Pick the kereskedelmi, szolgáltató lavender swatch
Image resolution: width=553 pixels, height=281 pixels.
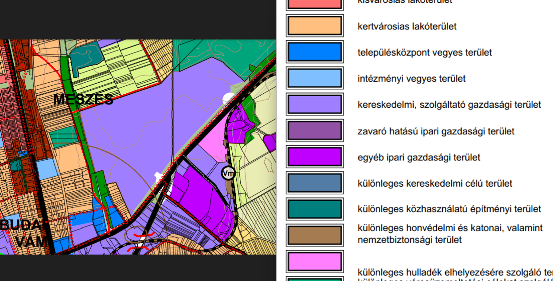tap(315, 104)
